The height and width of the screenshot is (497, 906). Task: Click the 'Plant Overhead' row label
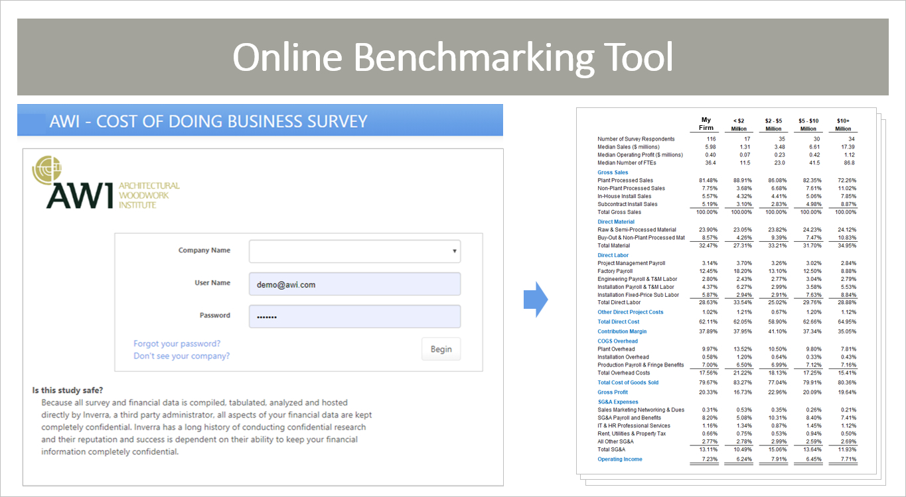616,349
